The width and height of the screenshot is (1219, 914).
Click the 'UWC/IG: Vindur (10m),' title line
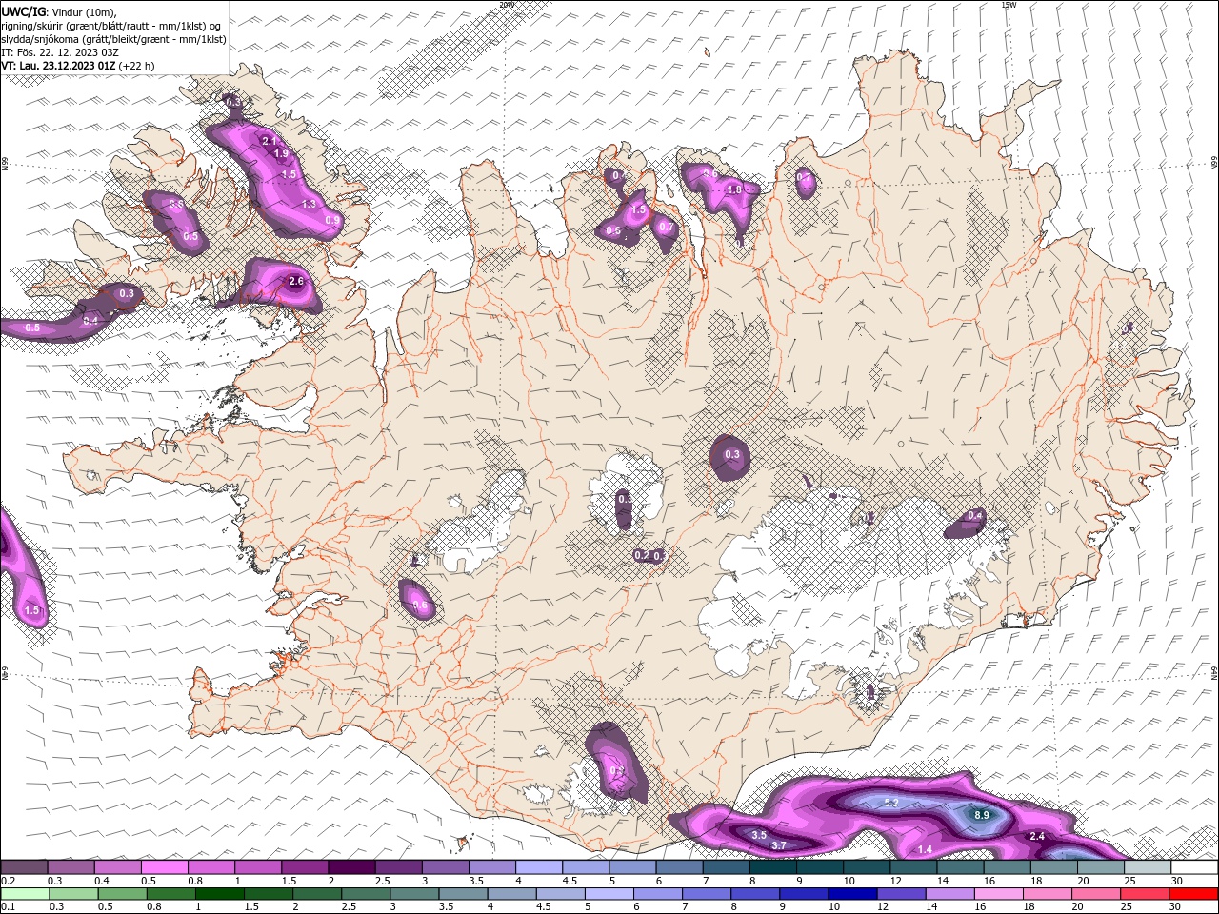(x=61, y=11)
